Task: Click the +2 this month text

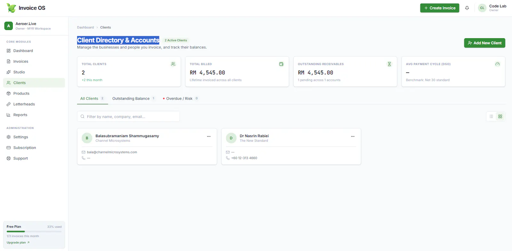Action: pyautogui.click(x=92, y=80)
